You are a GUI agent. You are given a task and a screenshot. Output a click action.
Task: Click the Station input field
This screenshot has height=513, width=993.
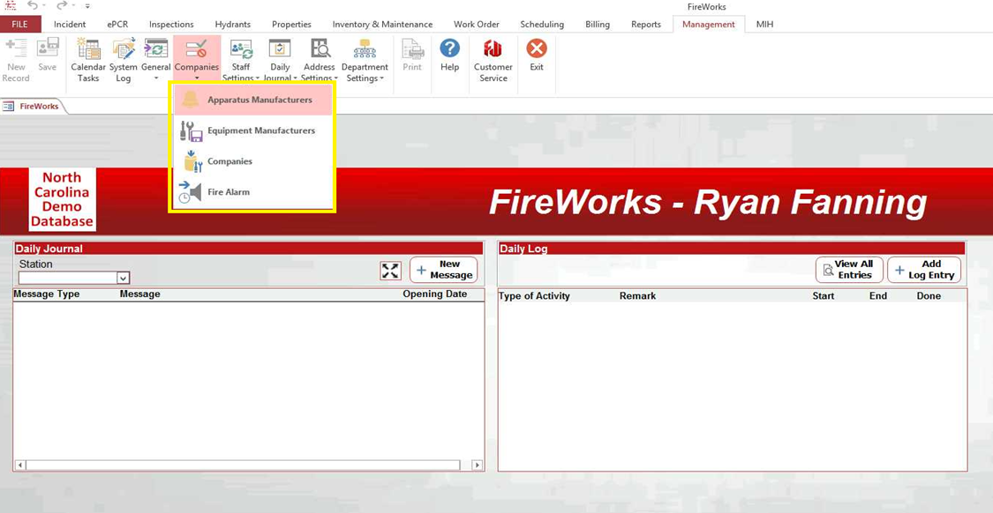(x=68, y=278)
